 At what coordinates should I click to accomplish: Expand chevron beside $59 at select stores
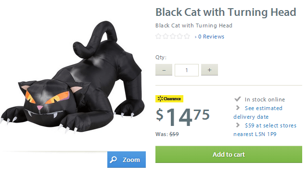(x=238, y=125)
